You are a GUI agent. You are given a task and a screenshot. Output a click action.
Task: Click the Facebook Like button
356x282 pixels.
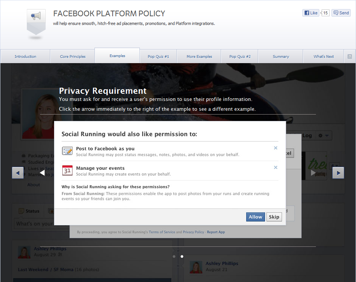pyautogui.click(x=311, y=13)
